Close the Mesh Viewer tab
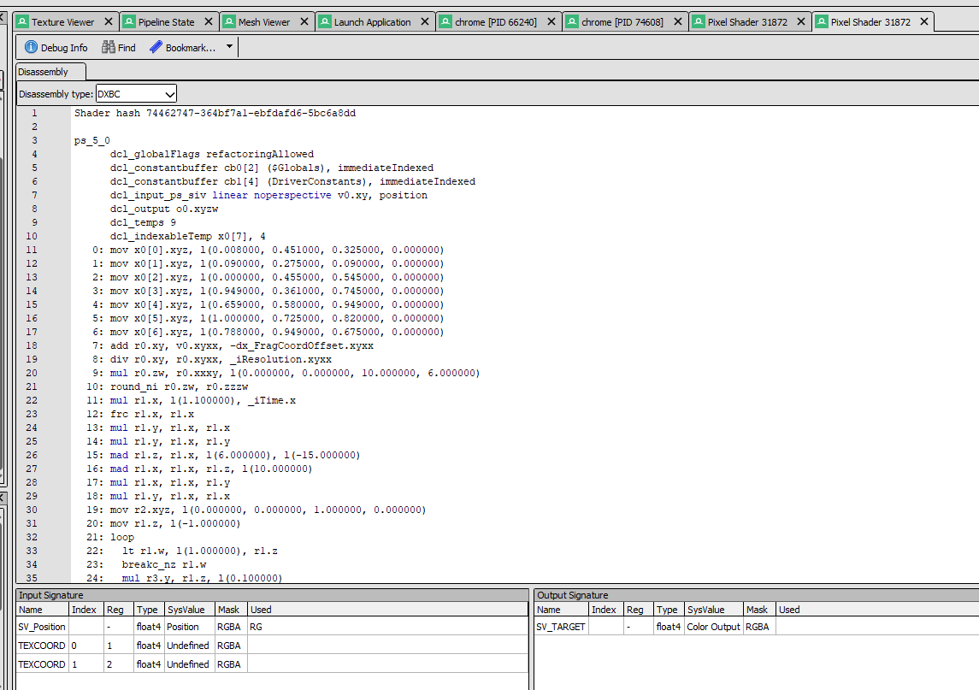 (304, 22)
